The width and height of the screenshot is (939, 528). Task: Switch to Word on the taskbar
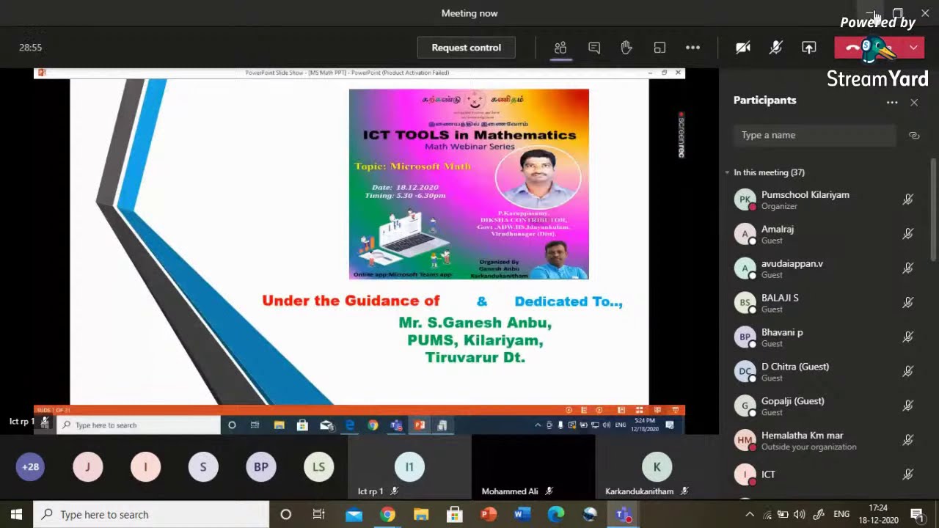pos(522,514)
